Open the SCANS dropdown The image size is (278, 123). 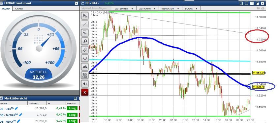[191, 9]
